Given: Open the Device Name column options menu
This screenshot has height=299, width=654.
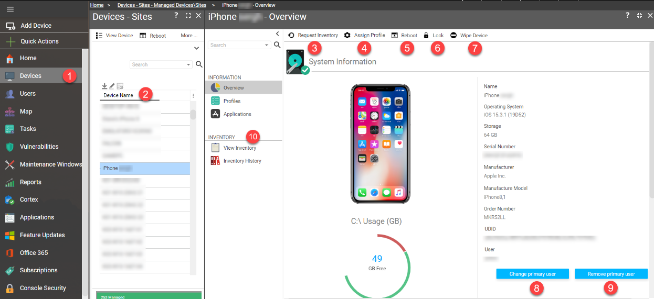Looking at the screenshot, I should click(193, 96).
